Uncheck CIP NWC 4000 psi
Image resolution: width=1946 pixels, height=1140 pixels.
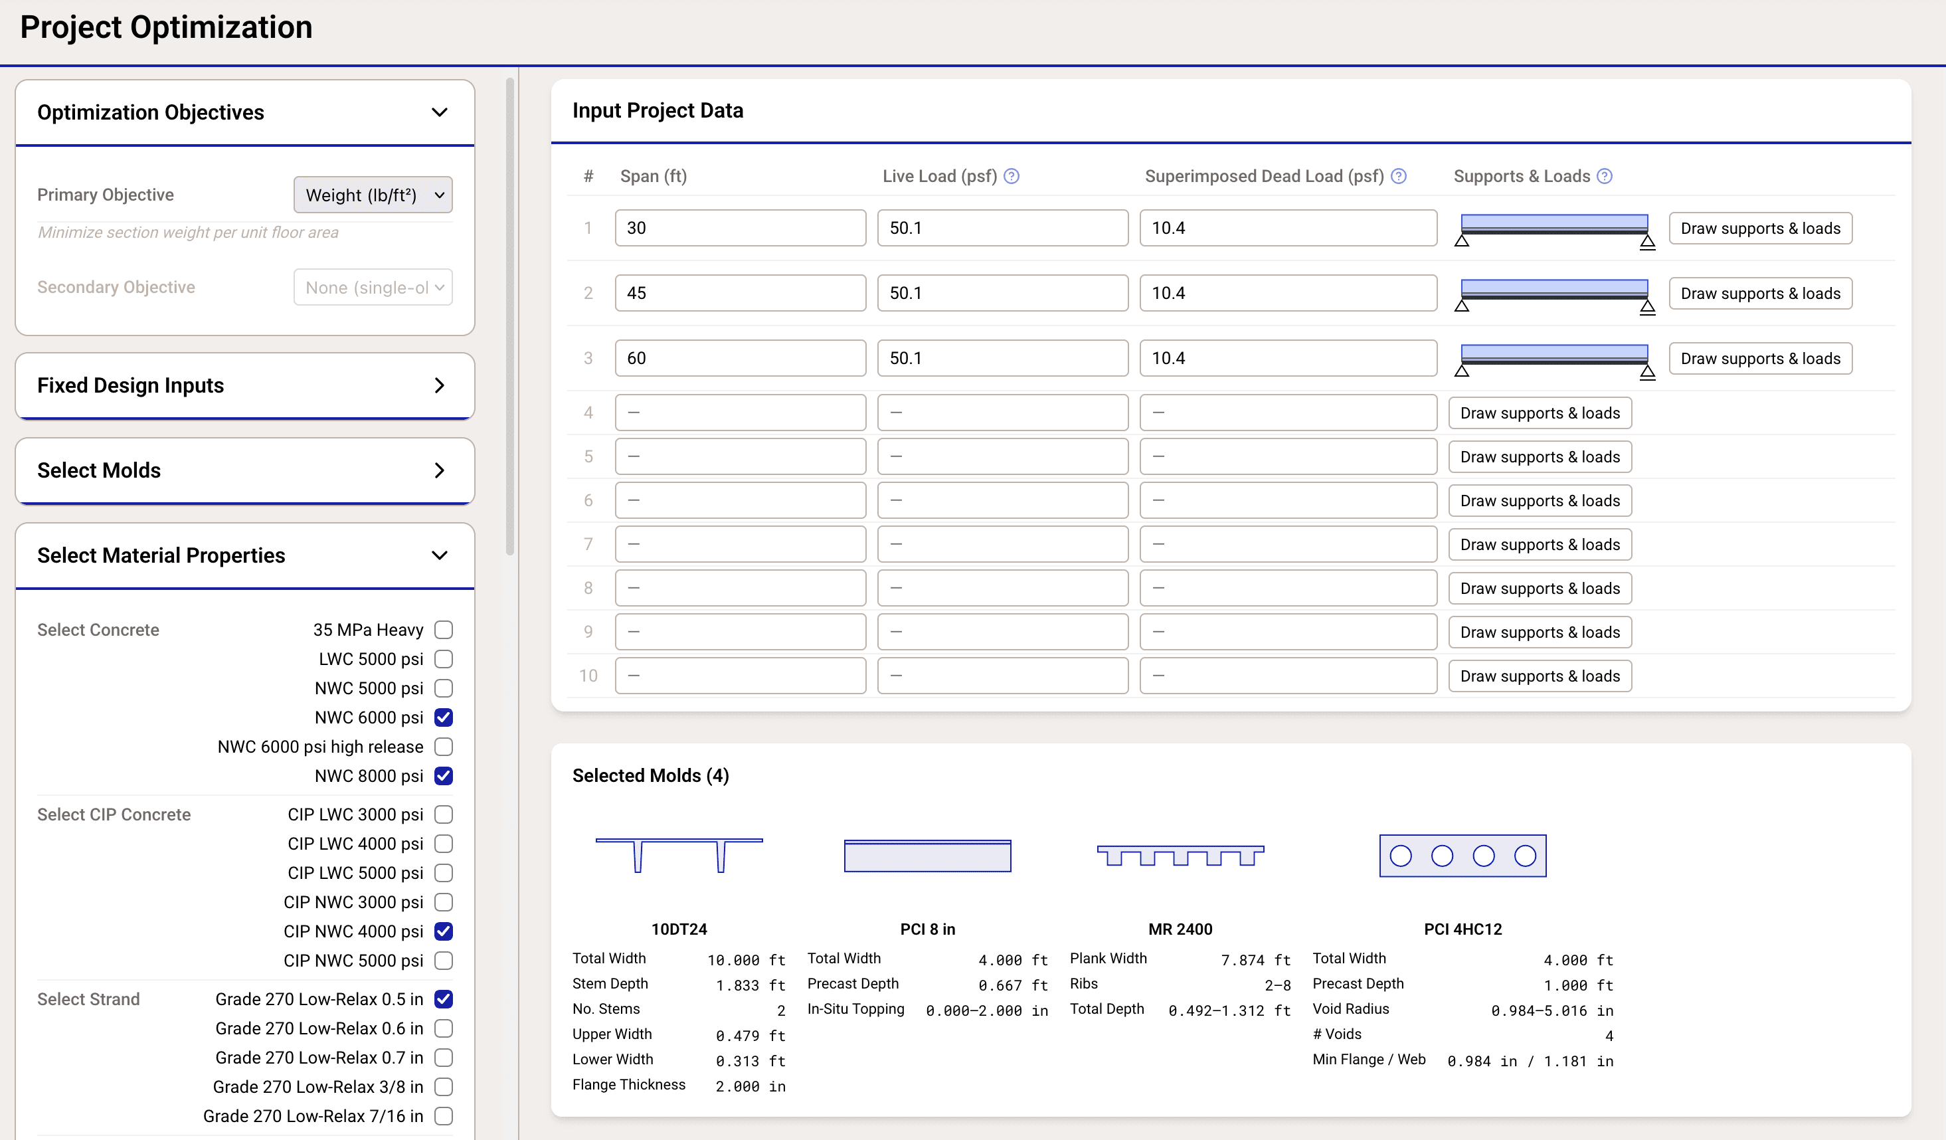(443, 931)
